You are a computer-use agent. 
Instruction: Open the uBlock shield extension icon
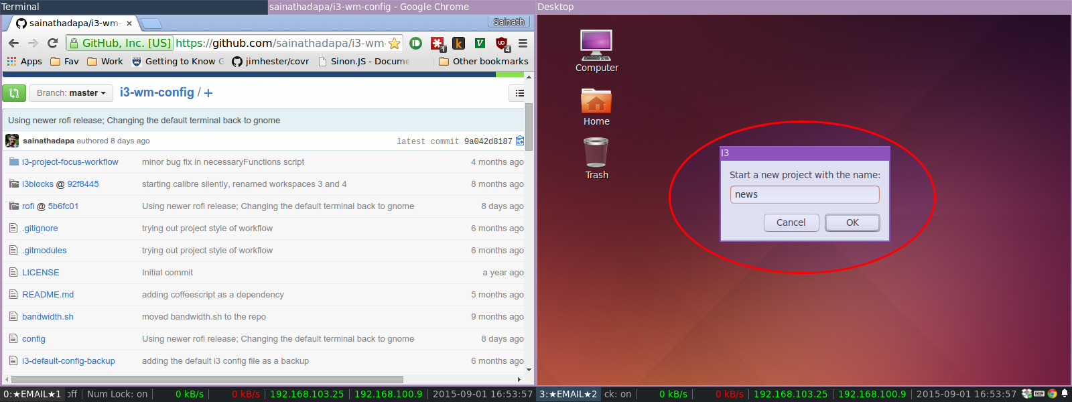[x=502, y=44]
